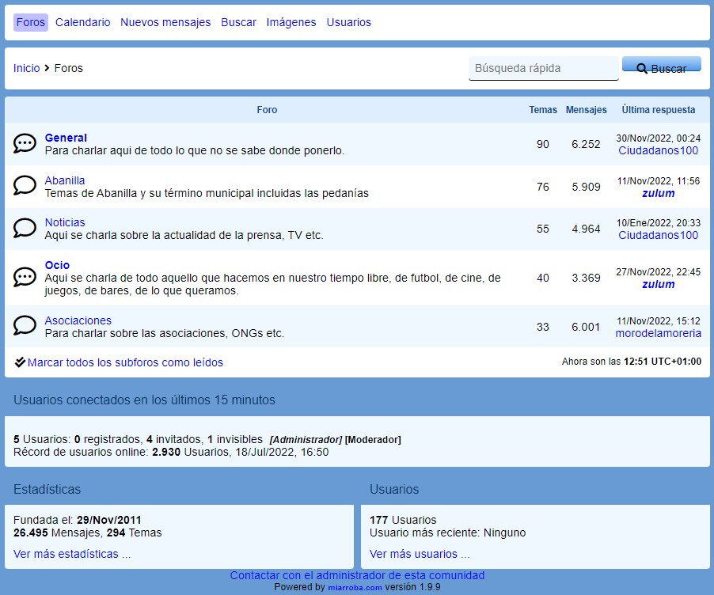Image resolution: width=714 pixels, height=595 pixels.
Task: Click the speech bubble icon beside Ocio forum
Action: pyautogui.click(x=25, y=277)
